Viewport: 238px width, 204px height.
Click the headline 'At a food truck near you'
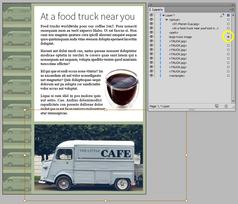tap(88, 17)
